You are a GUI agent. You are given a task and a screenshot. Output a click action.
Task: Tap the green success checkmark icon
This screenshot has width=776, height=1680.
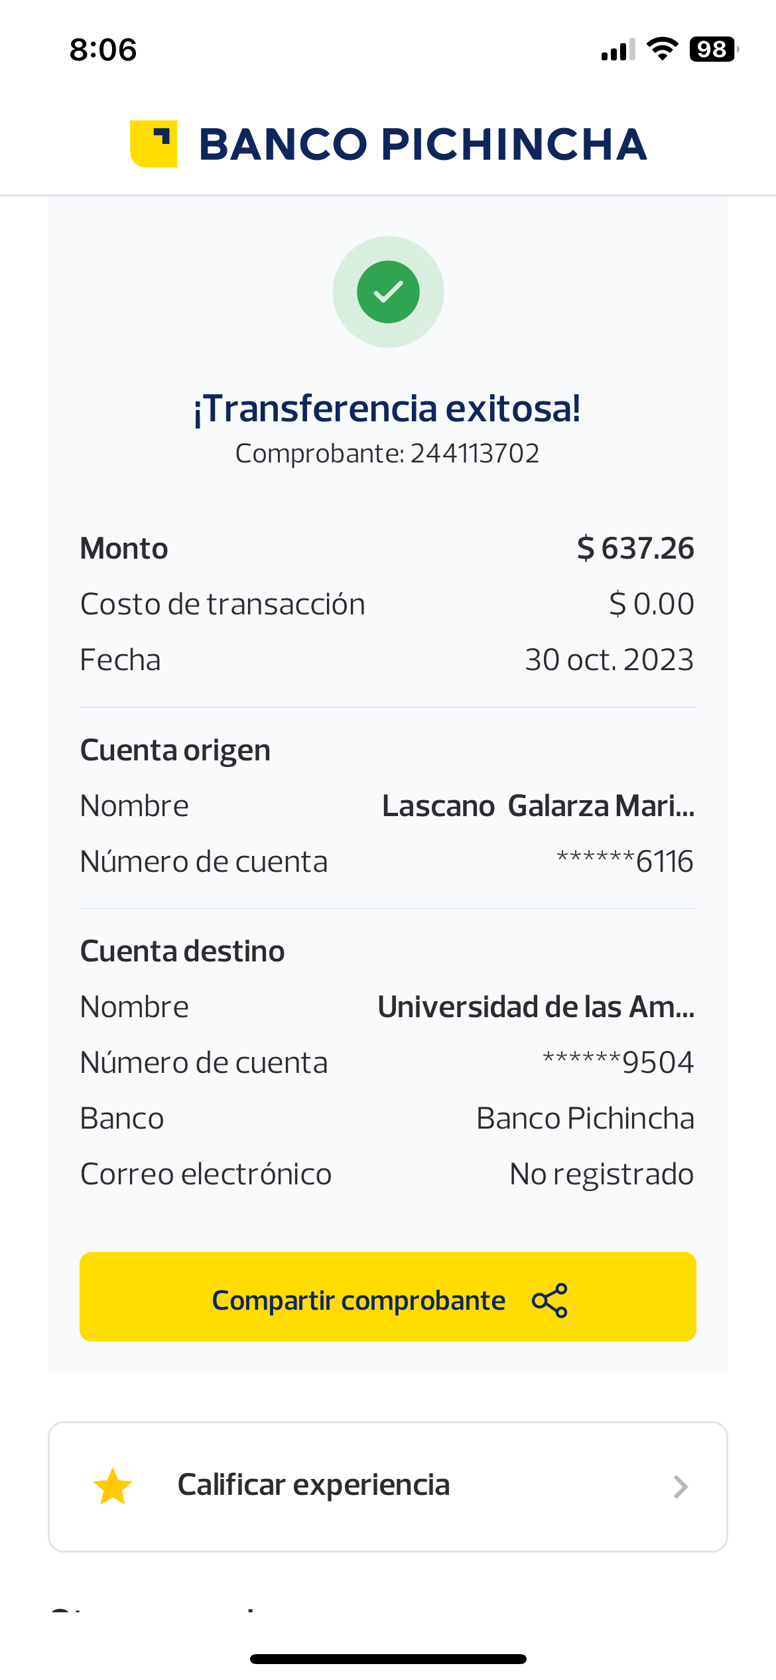tap(388, 292)
